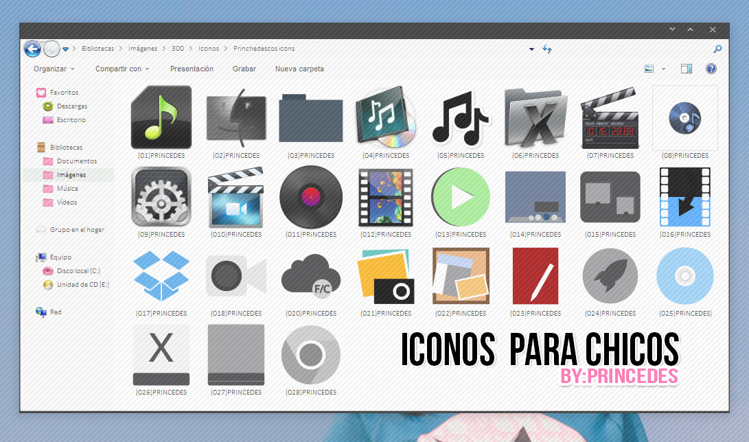Open the help question mark button
This screenshot has height=442, width=749.
[711, 69]
